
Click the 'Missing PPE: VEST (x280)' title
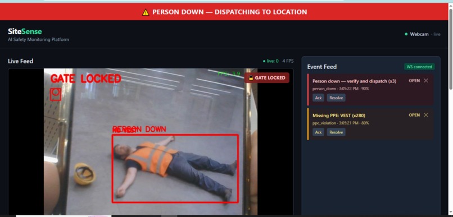pos(339,116)
